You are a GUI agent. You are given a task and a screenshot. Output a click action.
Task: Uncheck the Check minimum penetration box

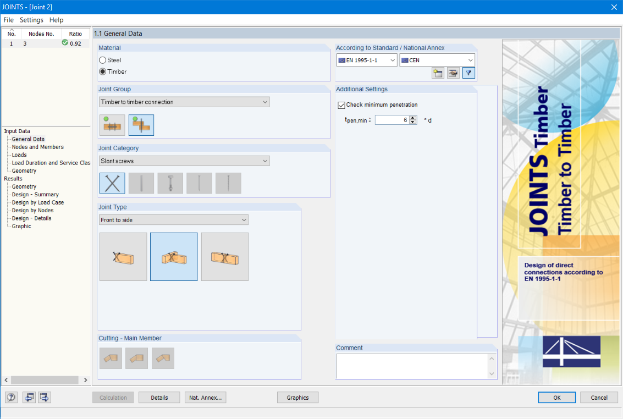tap(341, 104)
